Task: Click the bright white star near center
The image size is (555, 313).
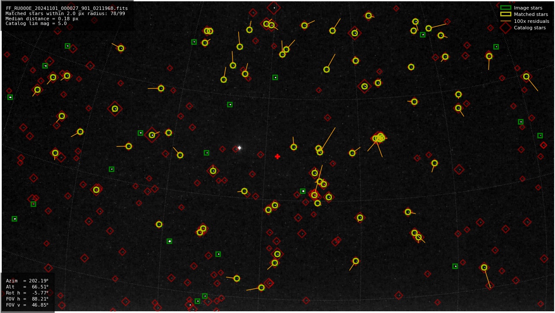Action: coord(240,148)
